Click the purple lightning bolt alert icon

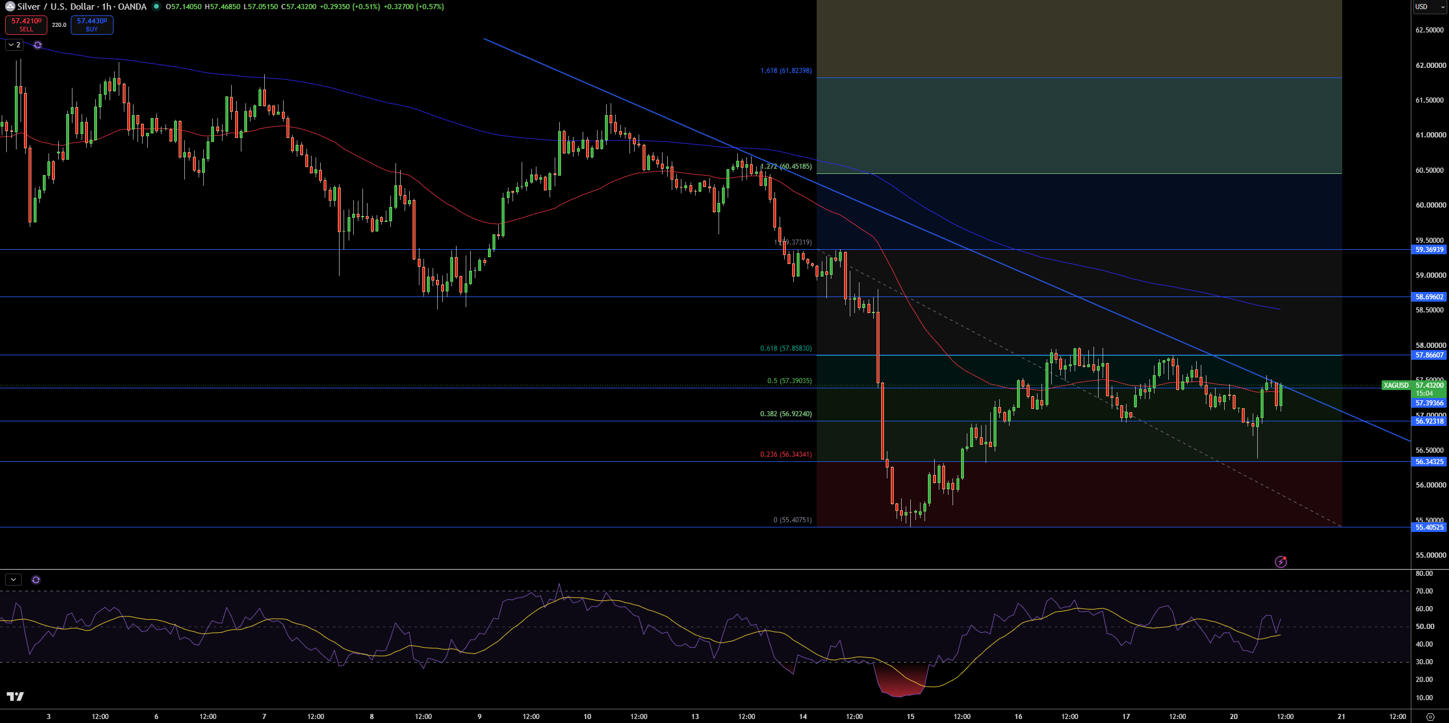(x=1281, y=562)
